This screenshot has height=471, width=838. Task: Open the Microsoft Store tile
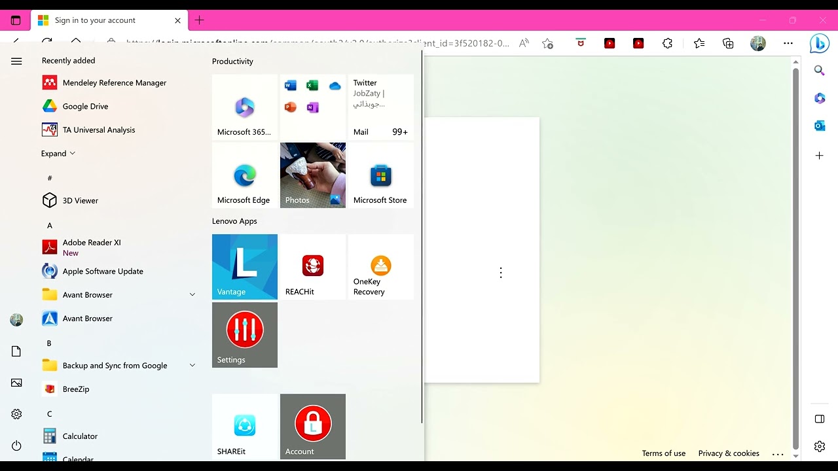[x=381, y=175]
